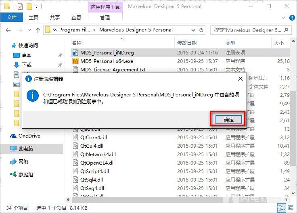This screenshot has height=213, width=297.
Task: Switch to the 主页 ribbon tab
Action: pos(33,18)
